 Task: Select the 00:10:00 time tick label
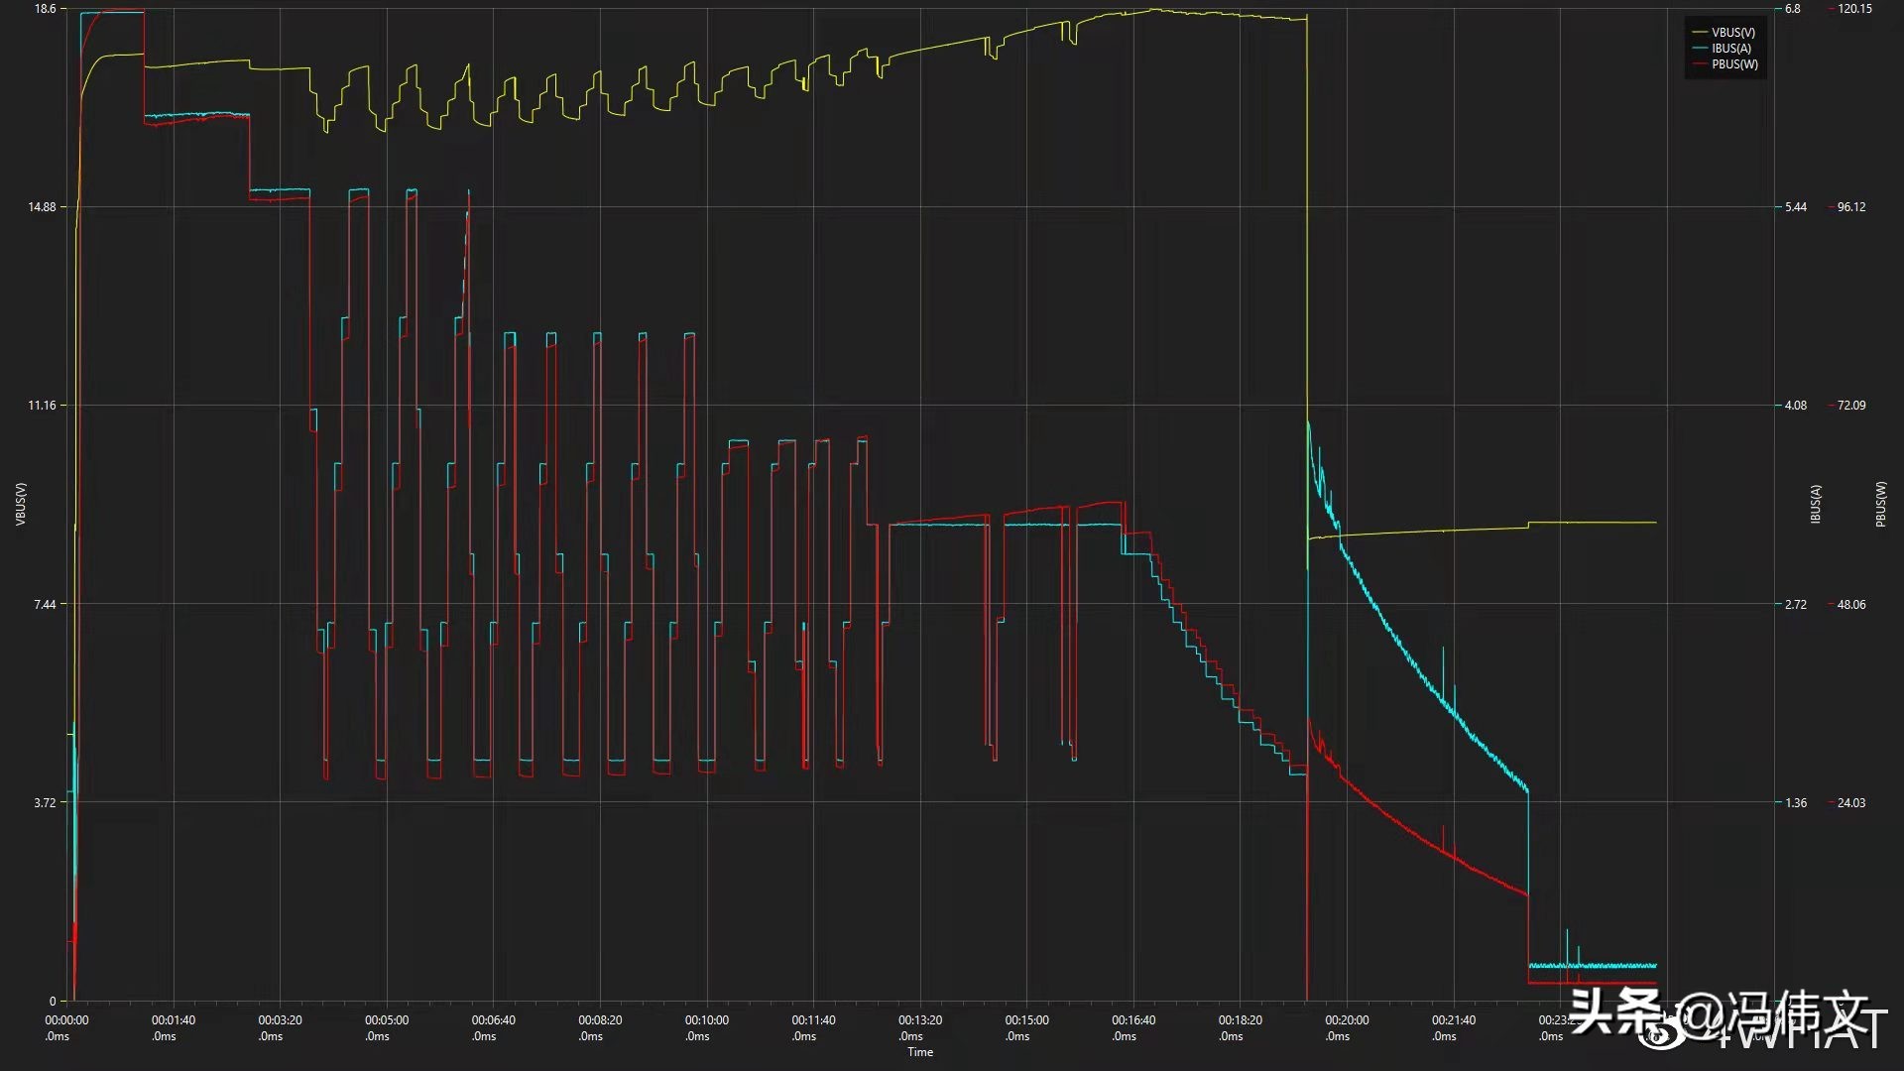pyautogui.click(x=706, y=1020)
